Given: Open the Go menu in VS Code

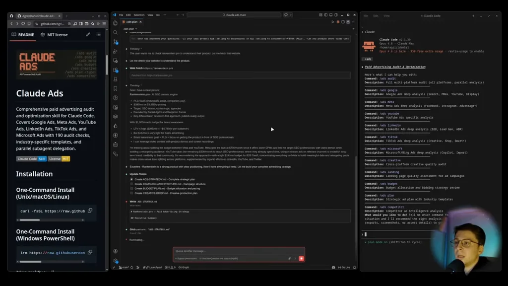Looking at the screenshot, I should pos(158,15).
